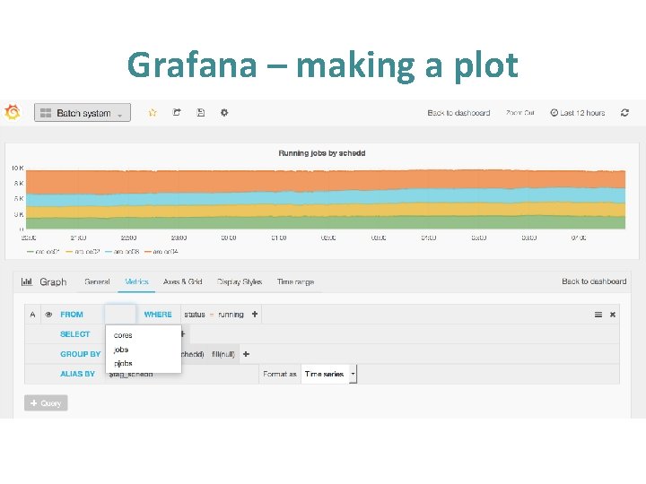Click the query letter A label
646x484 pixels.
32,315
